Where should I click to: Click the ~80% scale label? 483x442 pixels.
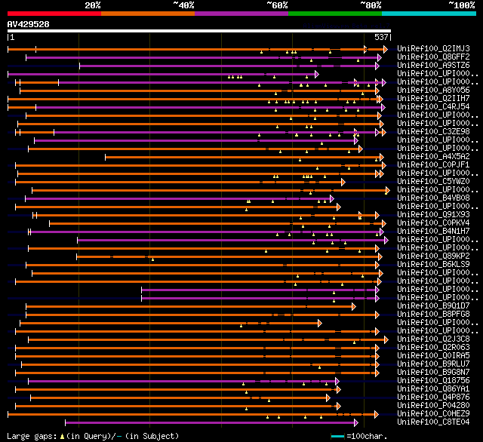(371, 5)
